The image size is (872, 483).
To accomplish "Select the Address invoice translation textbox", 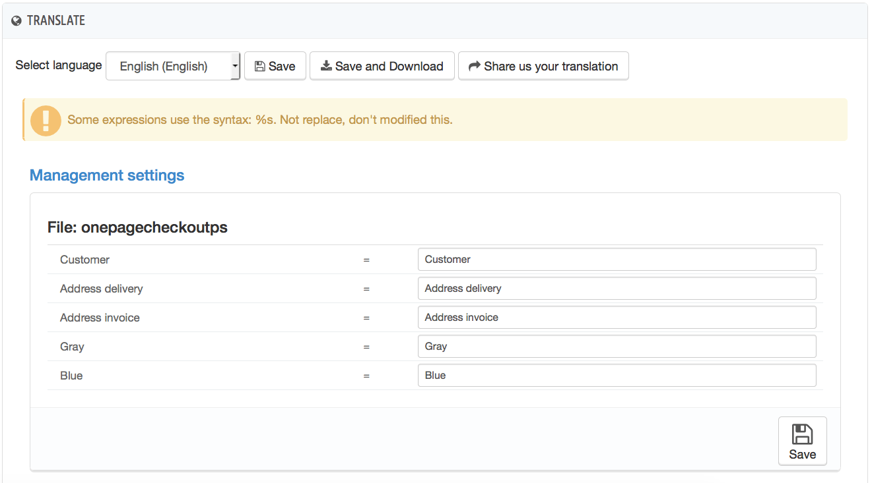I will point(617,318).
